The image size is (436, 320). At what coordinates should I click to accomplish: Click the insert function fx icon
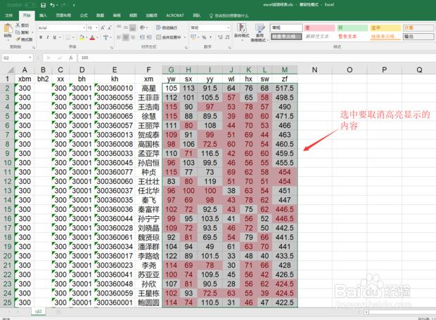[71, 58]
